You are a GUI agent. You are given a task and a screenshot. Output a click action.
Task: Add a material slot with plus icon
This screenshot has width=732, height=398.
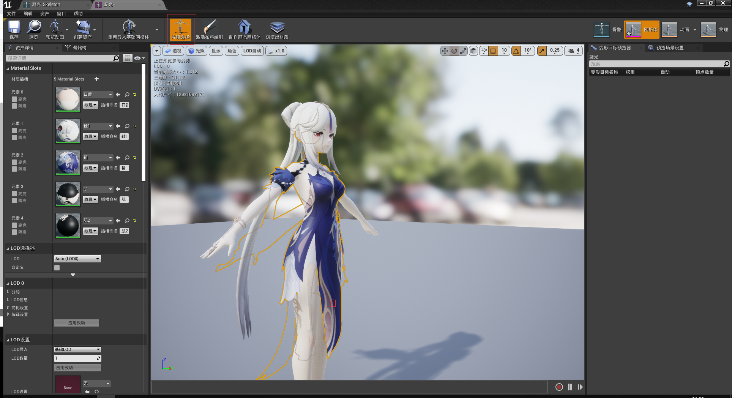tap(96, 79)
